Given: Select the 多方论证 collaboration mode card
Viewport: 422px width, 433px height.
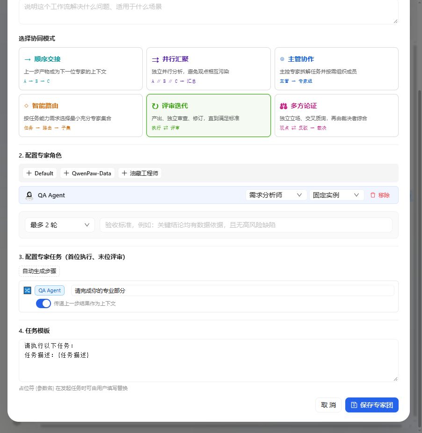Looking at the screenshot, I should pyautogui.click(x=336, y=115).
